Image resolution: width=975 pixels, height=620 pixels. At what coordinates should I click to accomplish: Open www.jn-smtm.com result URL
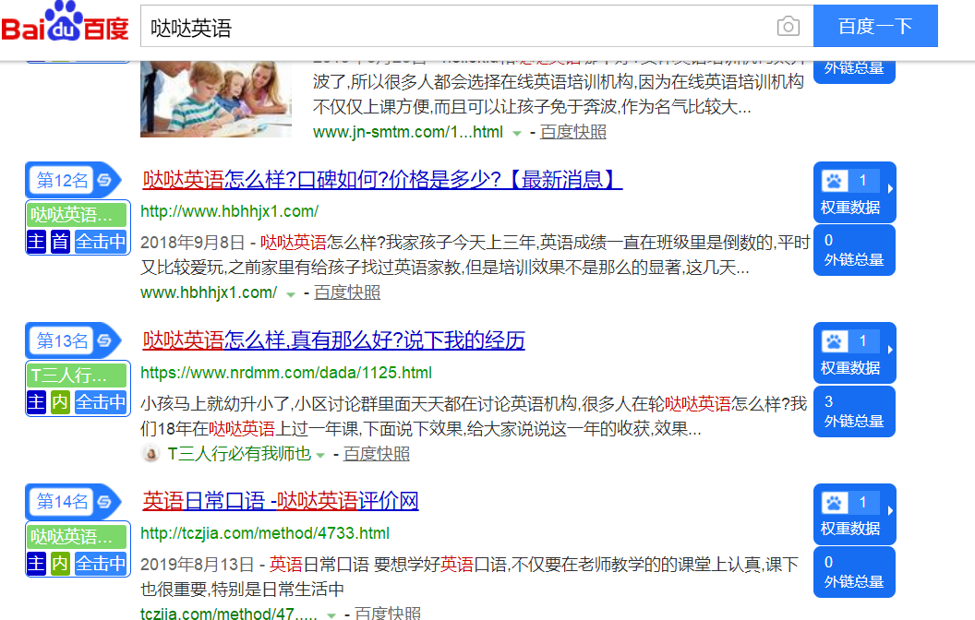[408, 132]
